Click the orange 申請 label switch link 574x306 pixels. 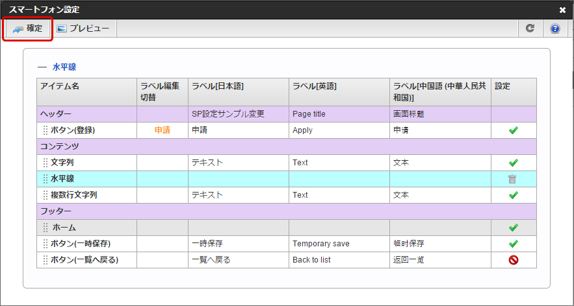tap(162, 130)
